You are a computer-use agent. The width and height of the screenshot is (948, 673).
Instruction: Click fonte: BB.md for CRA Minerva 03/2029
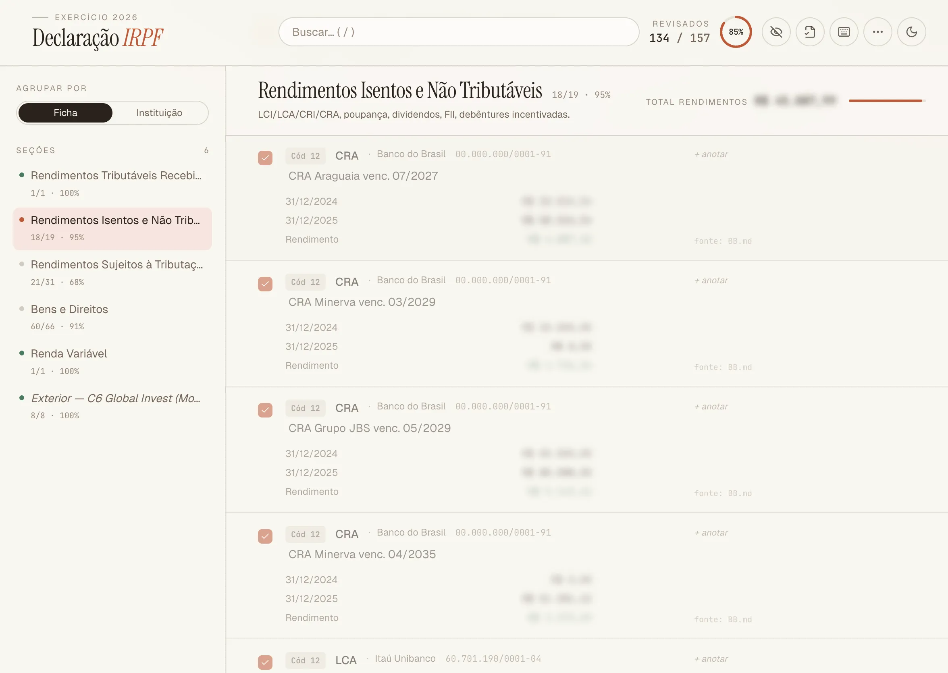[723, 367]
